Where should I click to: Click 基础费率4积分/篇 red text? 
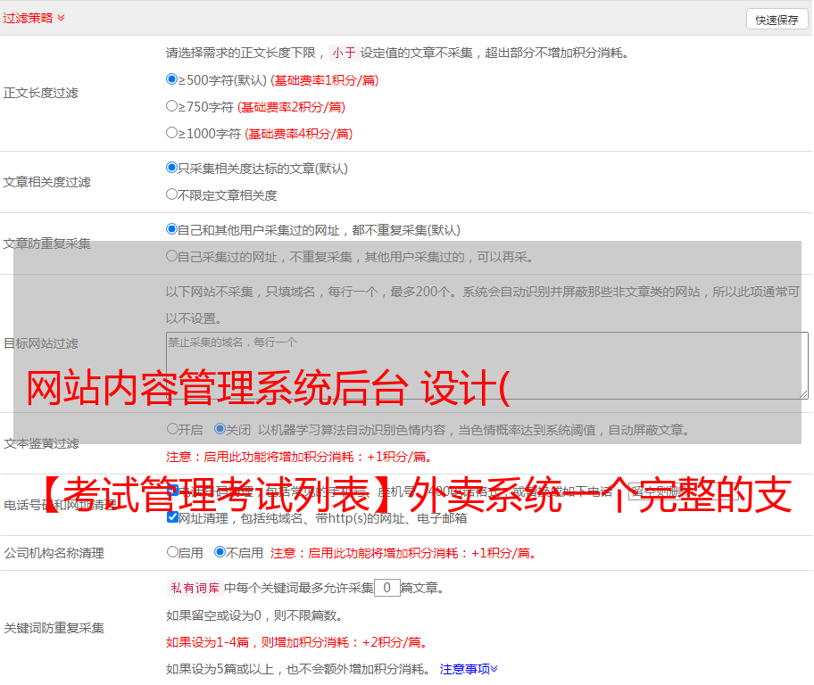(x=299, y=134)
